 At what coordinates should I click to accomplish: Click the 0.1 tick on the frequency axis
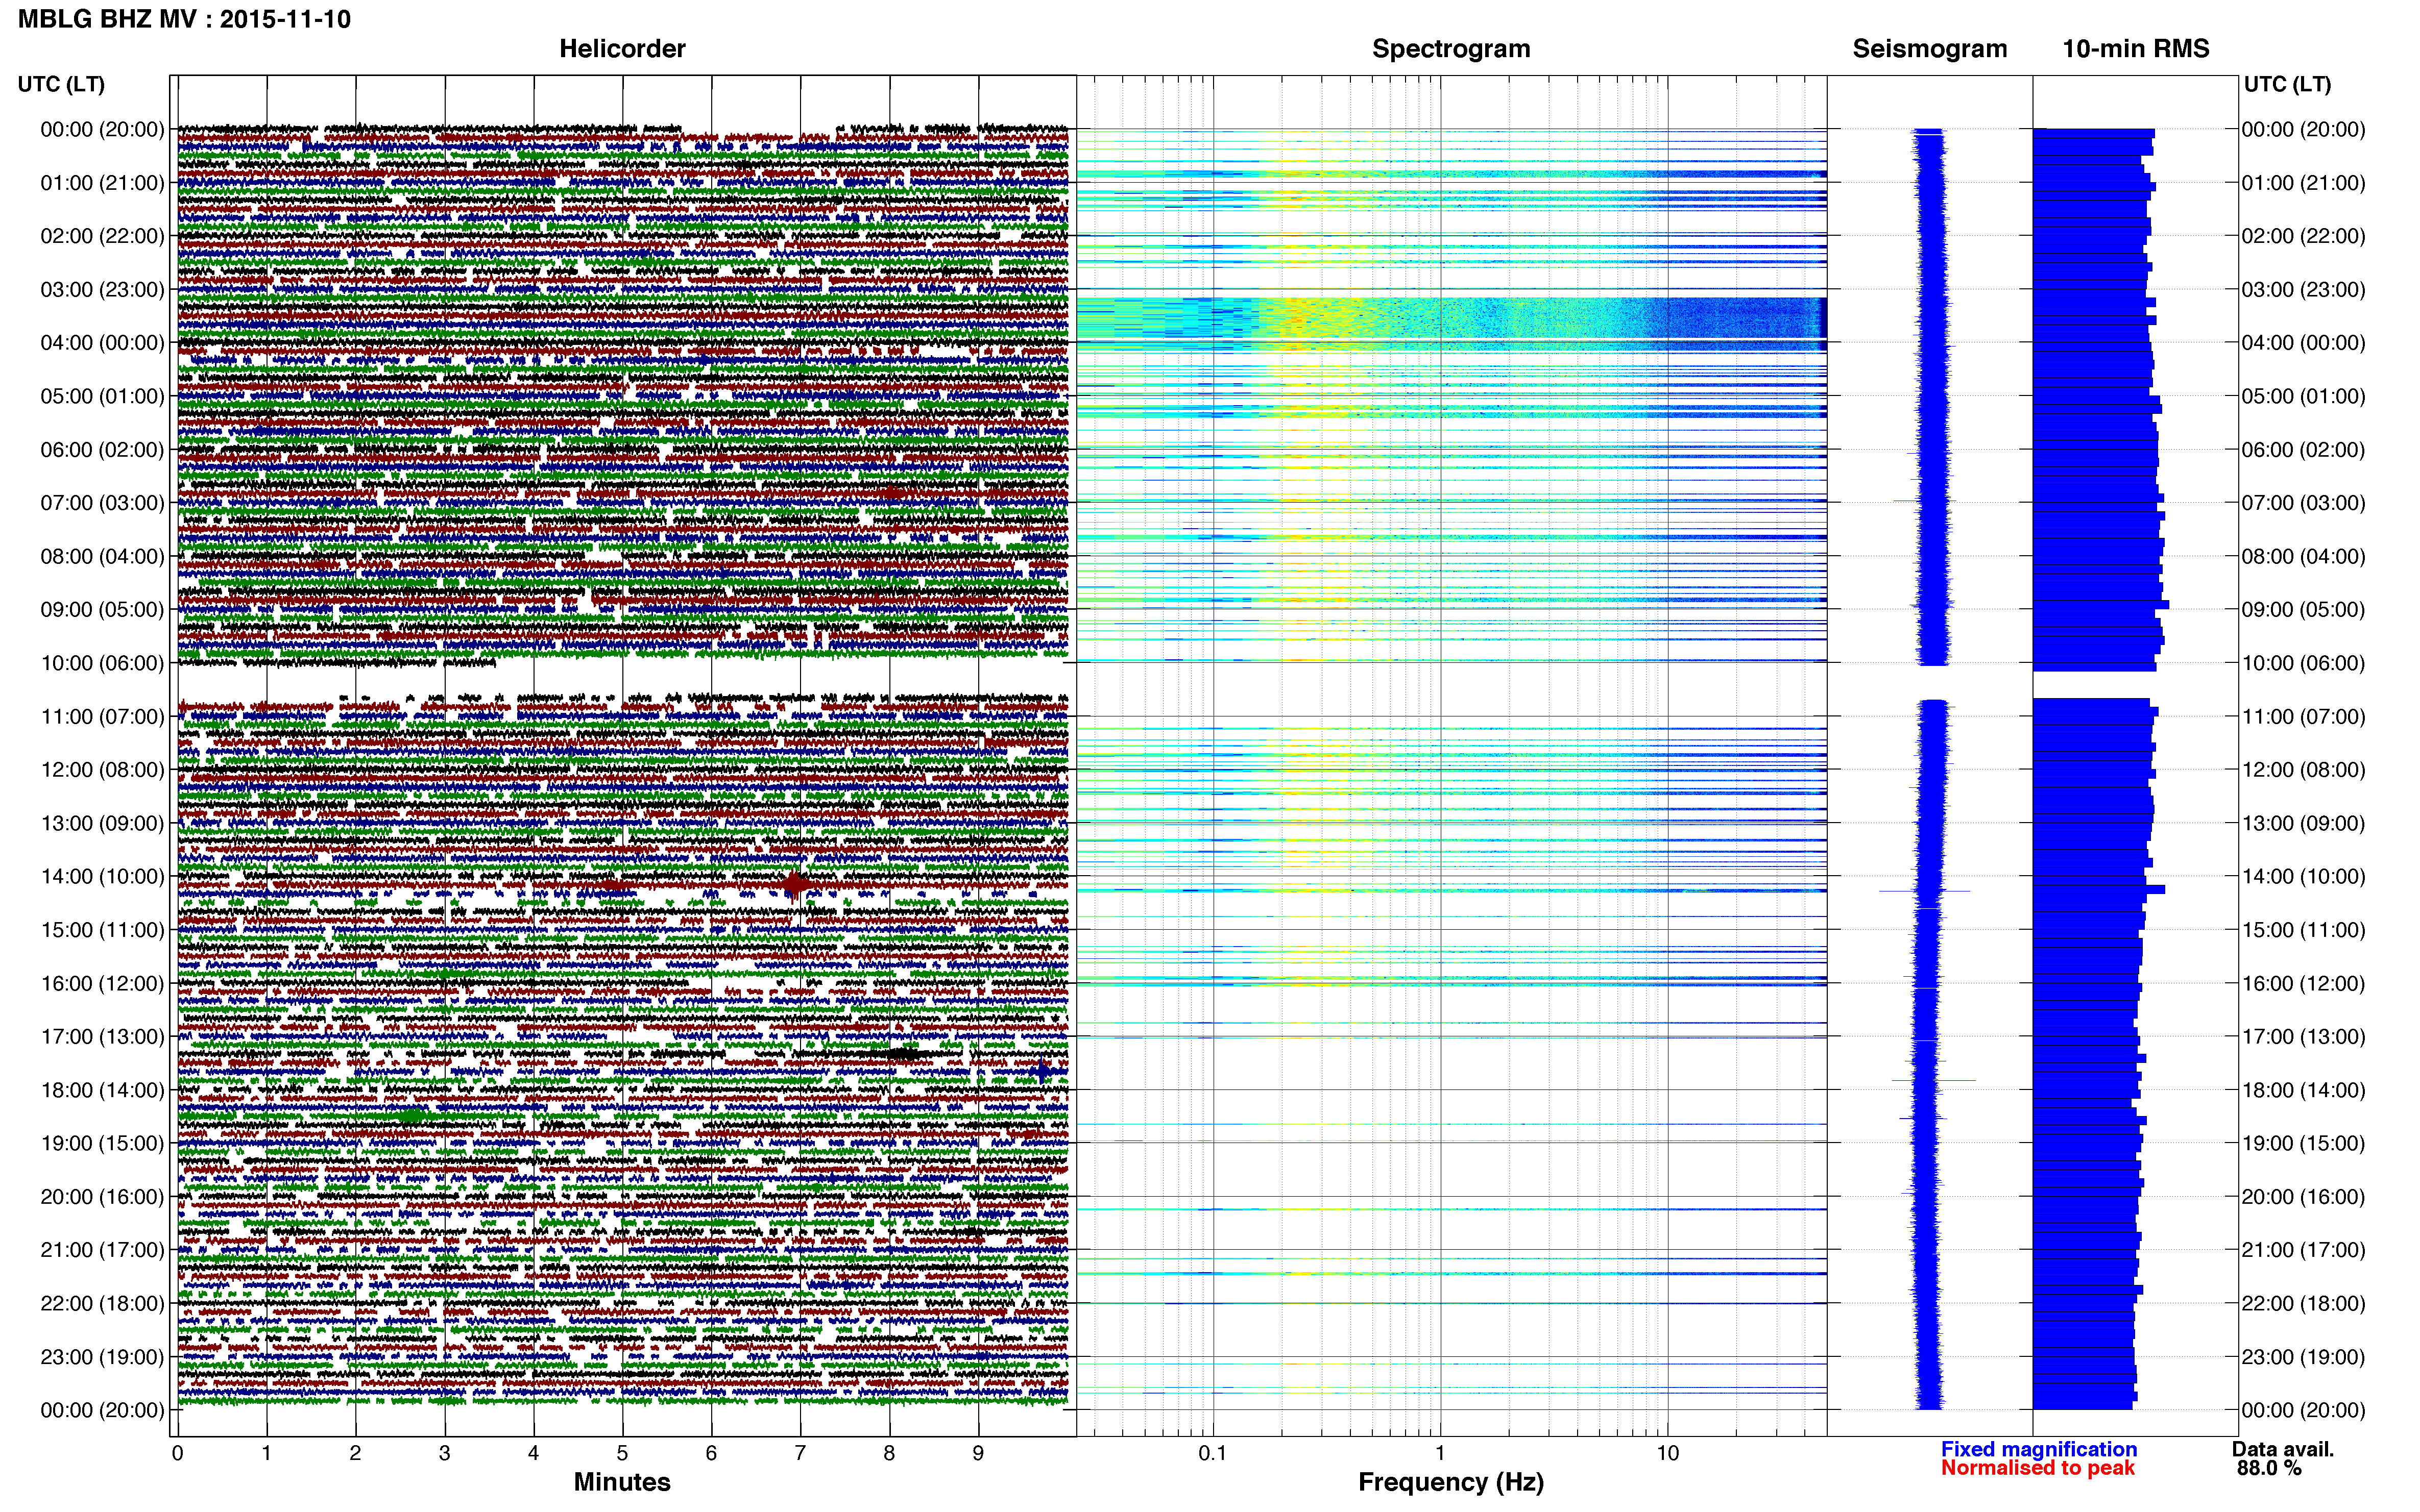coord(1213,1453)
